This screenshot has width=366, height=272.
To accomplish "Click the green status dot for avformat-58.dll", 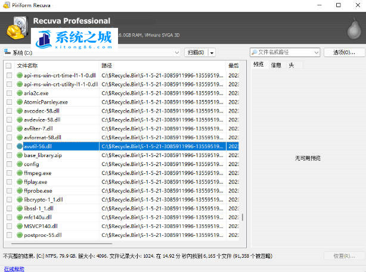I will point(20,137).
